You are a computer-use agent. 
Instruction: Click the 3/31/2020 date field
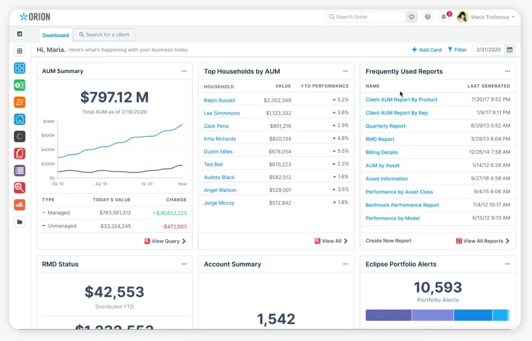[x=488, y=50]
